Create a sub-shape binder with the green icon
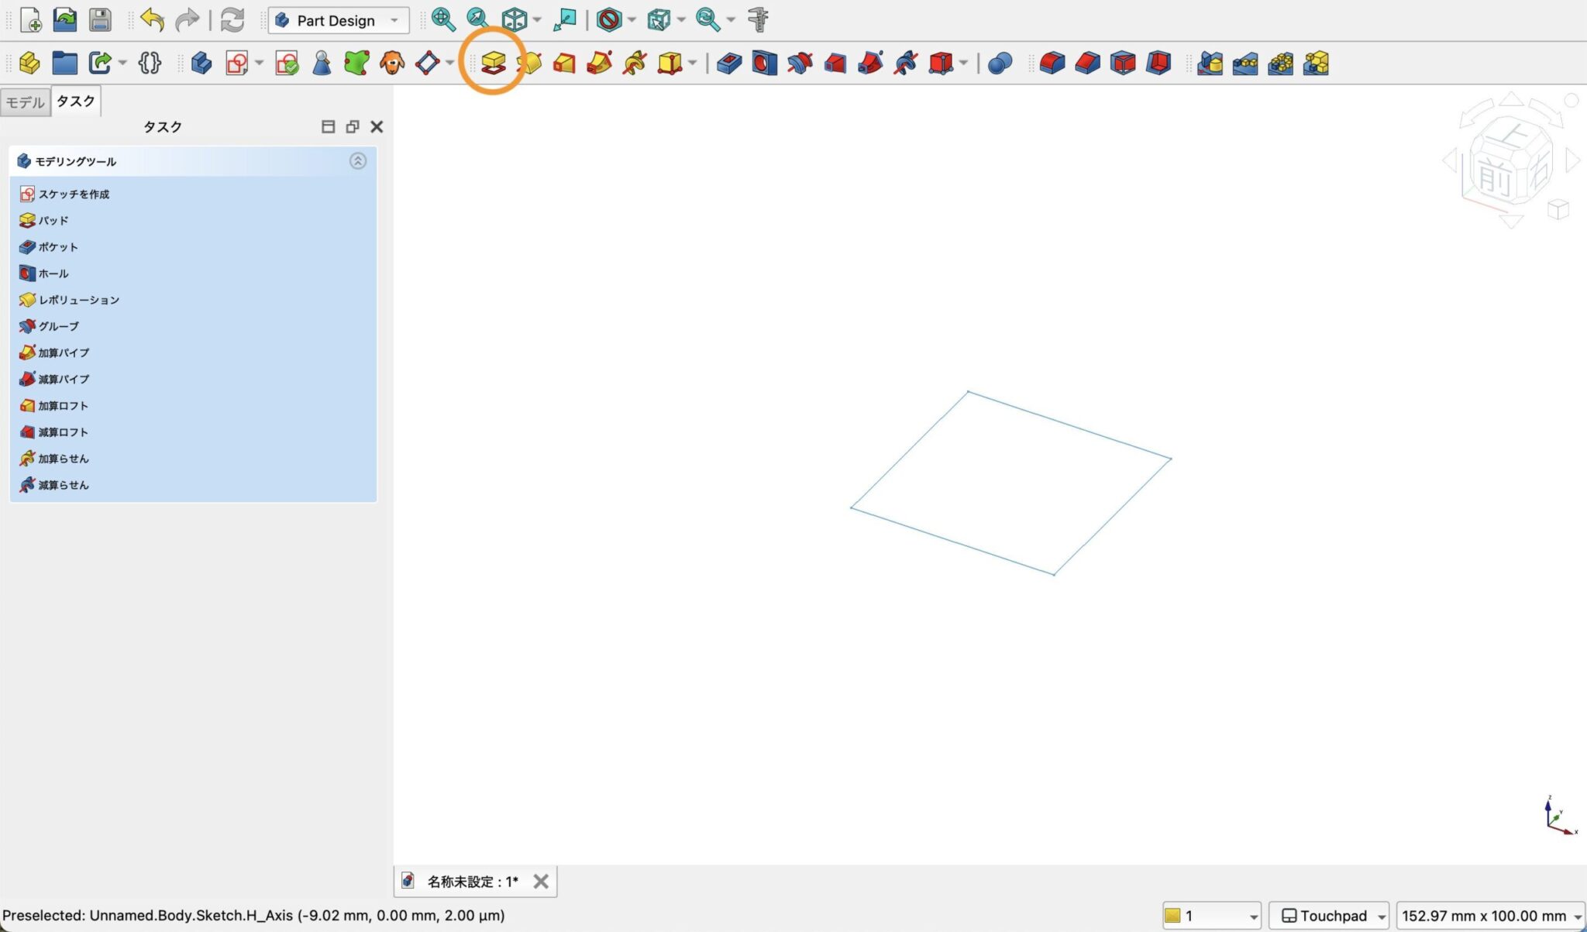The image size is (1587, 932). coord(356,63)
